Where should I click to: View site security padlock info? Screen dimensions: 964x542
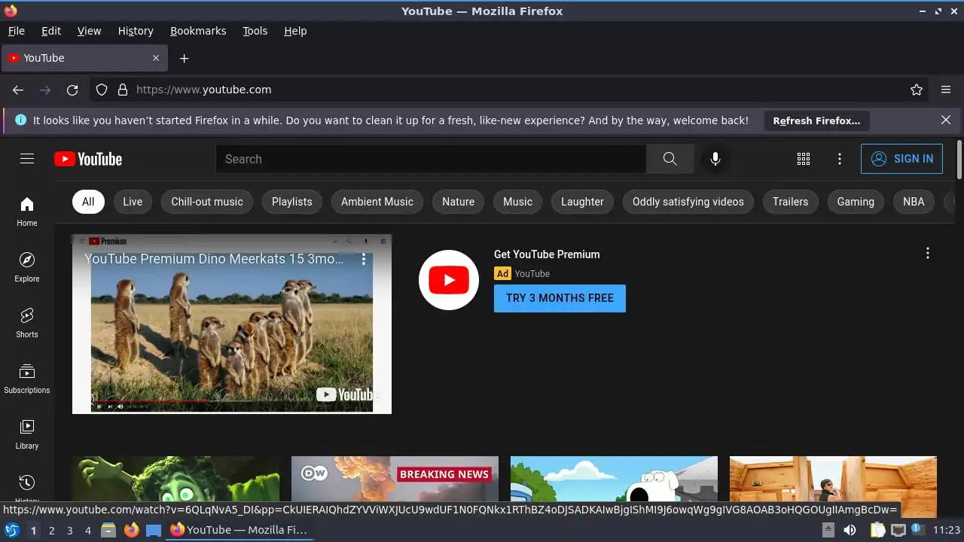pos(123,90)
